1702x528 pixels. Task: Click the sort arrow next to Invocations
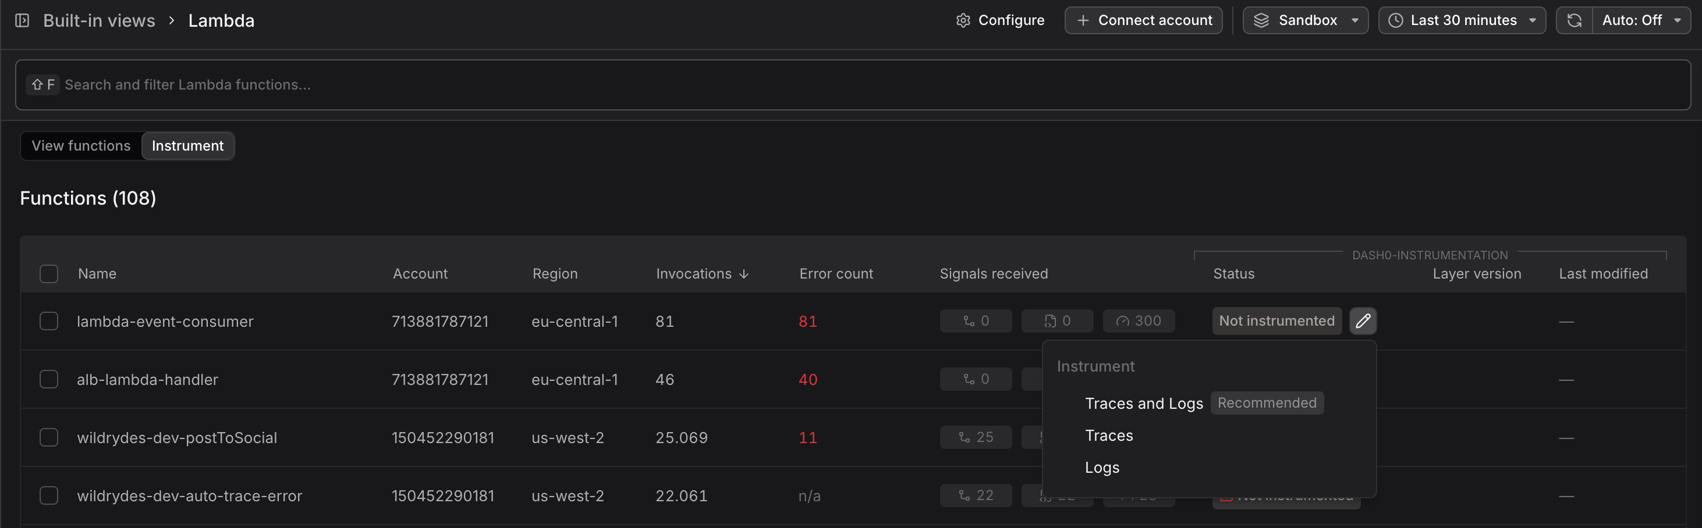744,274
